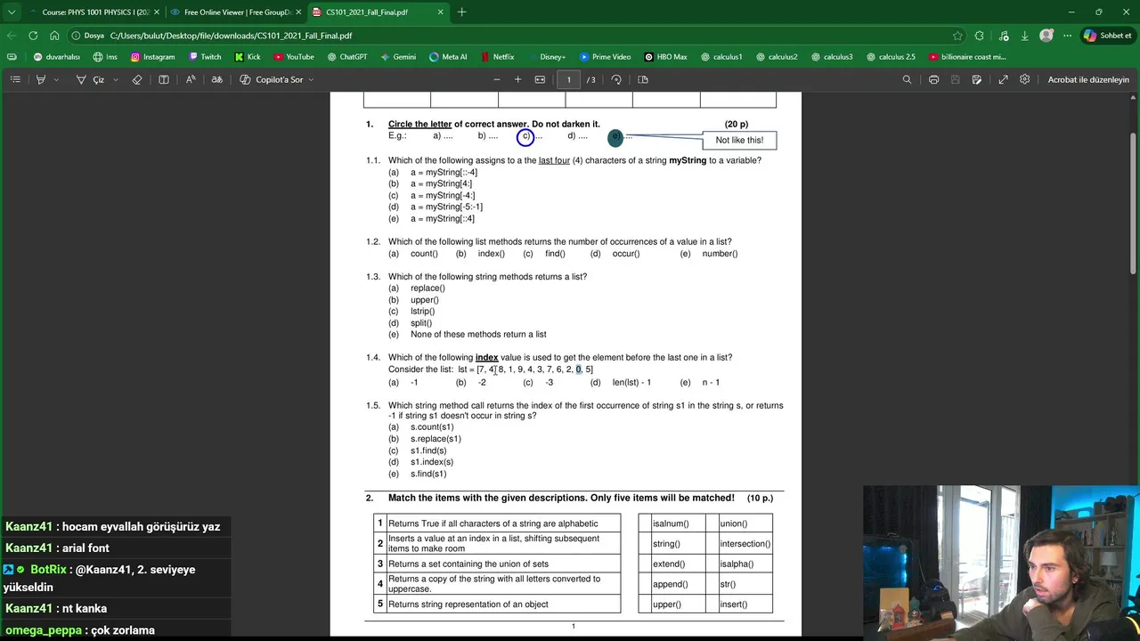Open the Gemini bookmark

tap(398, 57)
